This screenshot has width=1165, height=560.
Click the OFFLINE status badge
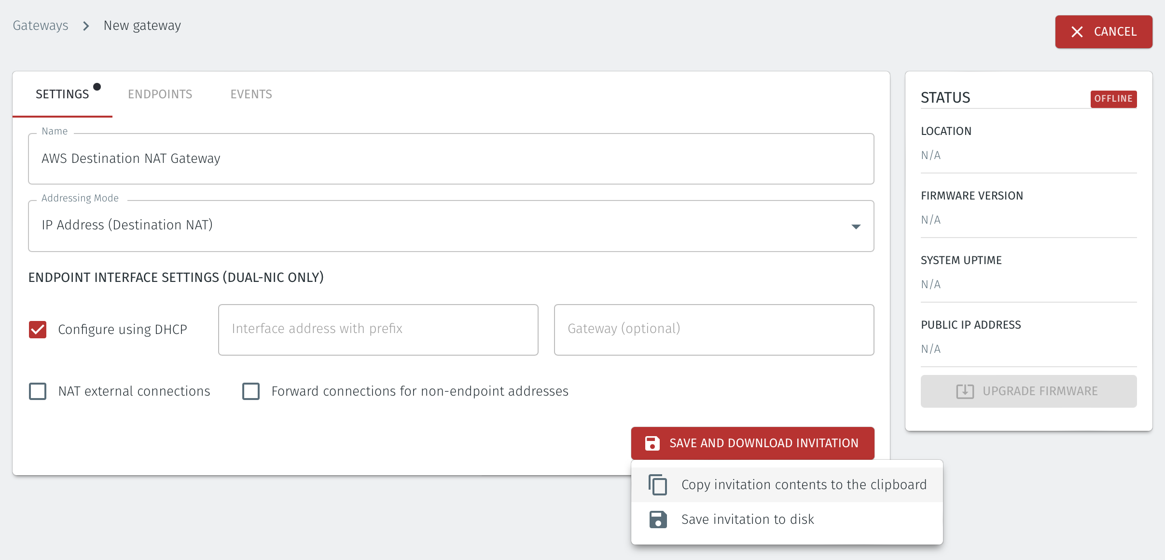coord(1113,99)
